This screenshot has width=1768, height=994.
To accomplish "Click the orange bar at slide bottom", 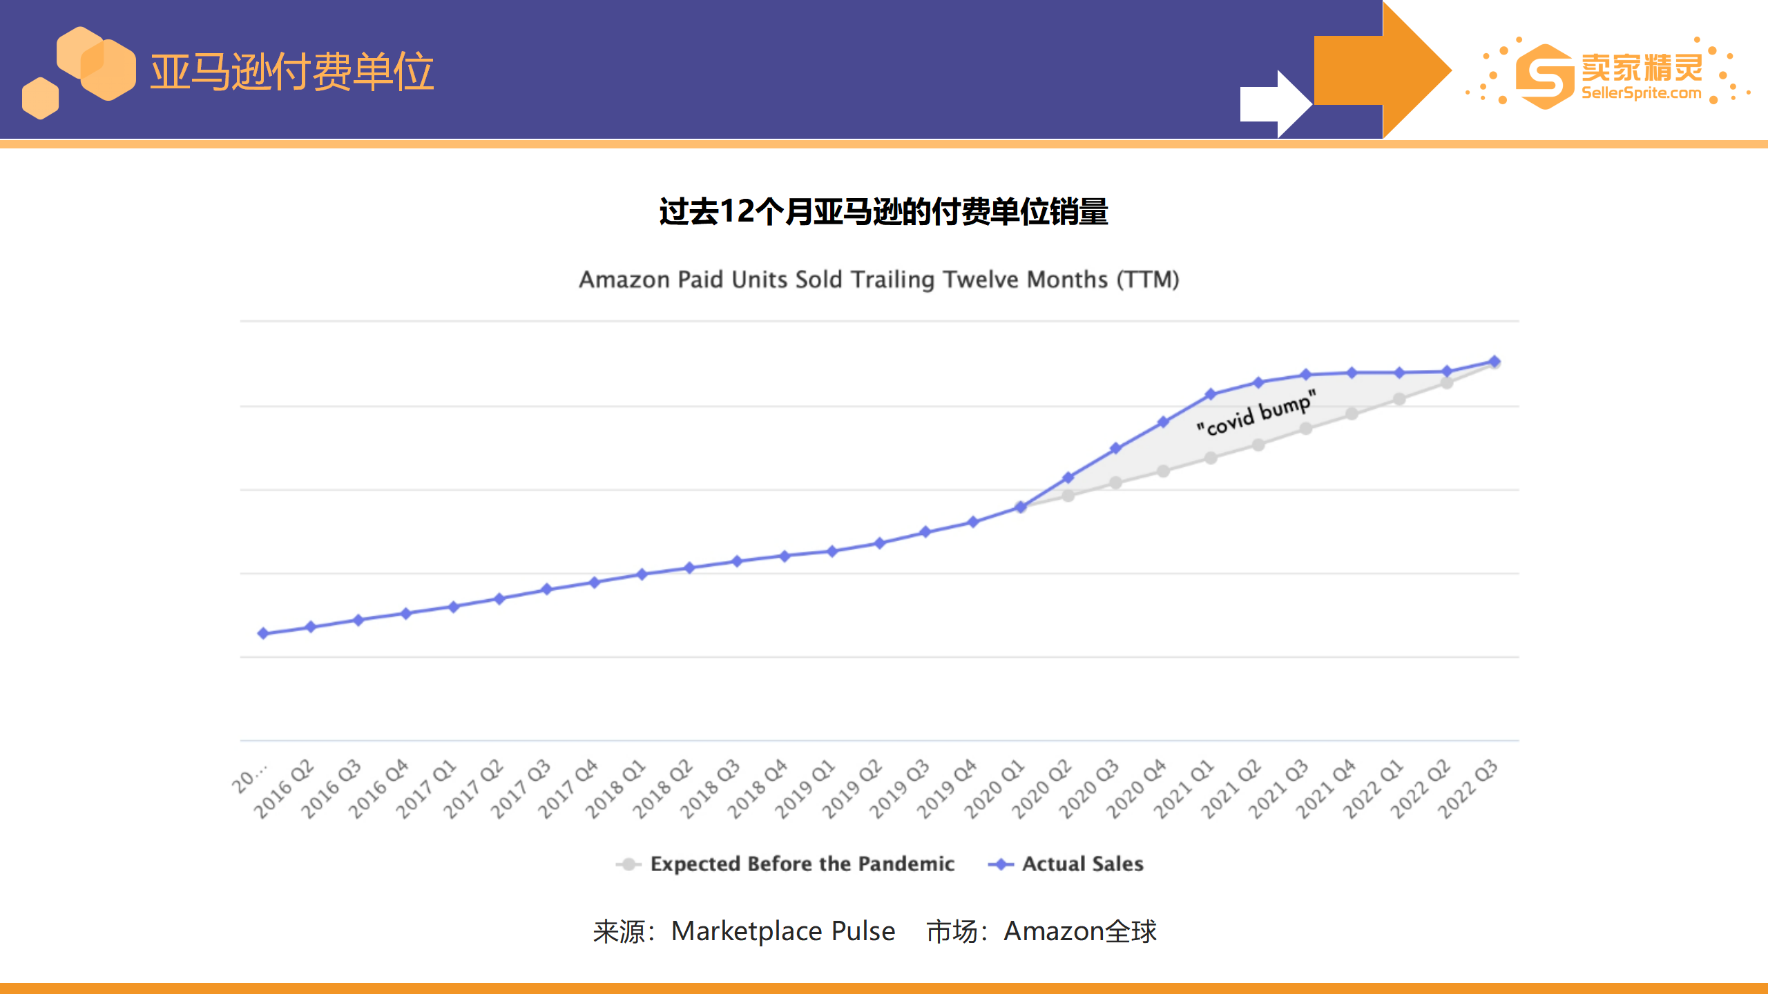I will point(884,988).
